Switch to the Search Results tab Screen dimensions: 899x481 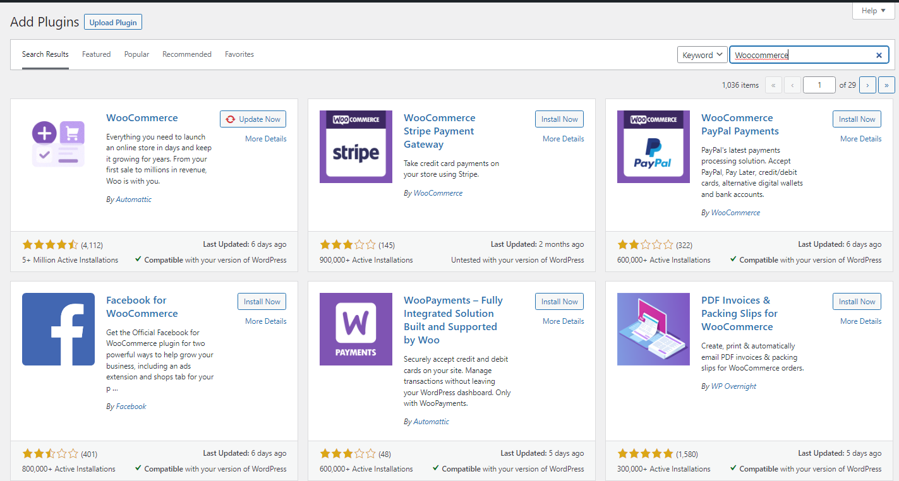45,54
